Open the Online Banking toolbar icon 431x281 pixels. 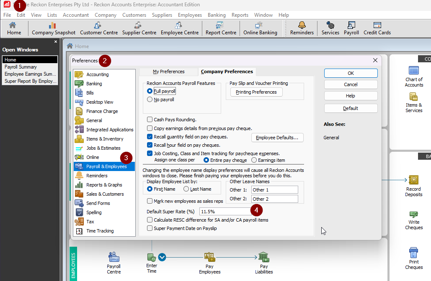click(x=260, y=28)
